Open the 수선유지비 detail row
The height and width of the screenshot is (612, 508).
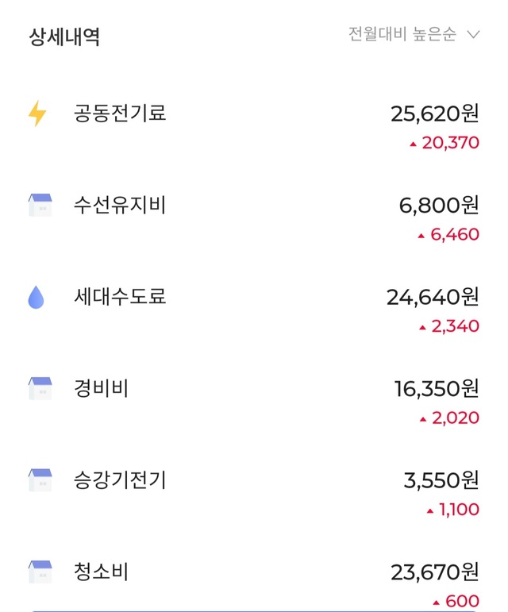point(120,206)
